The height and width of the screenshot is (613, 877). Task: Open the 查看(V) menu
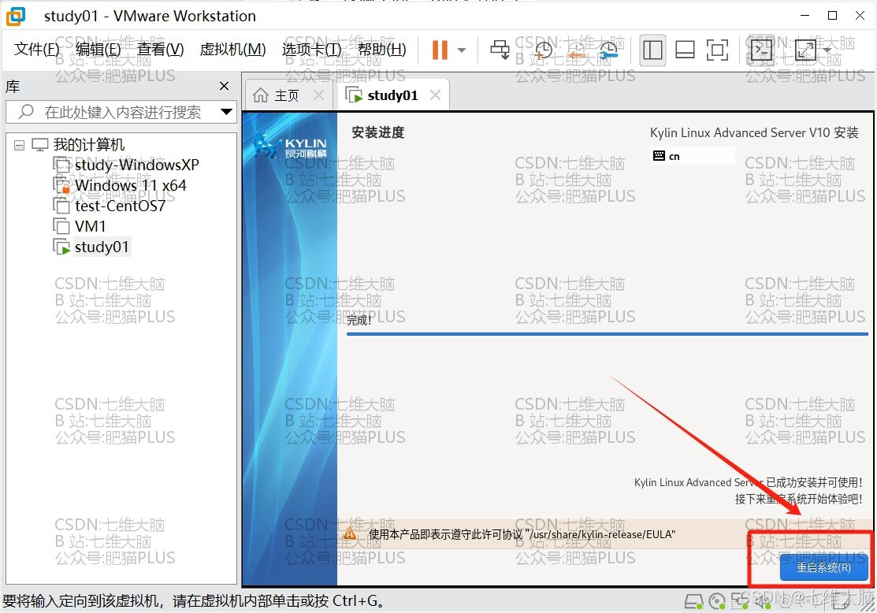pyautogui.click(x=161, y=49)
